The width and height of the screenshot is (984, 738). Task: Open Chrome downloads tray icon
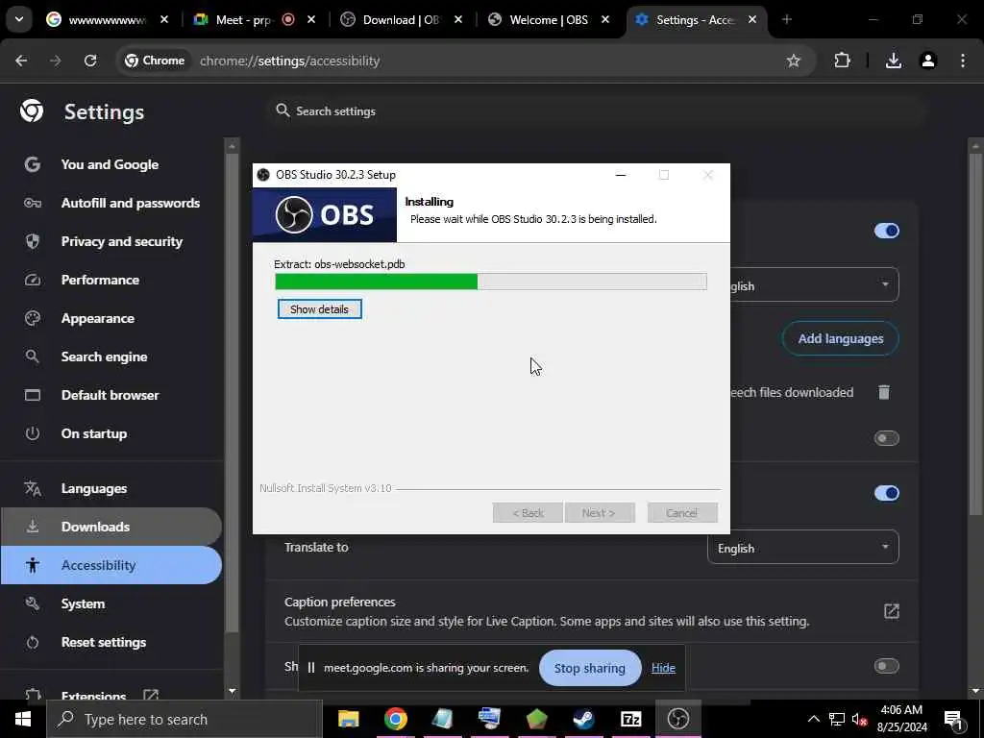893,61
